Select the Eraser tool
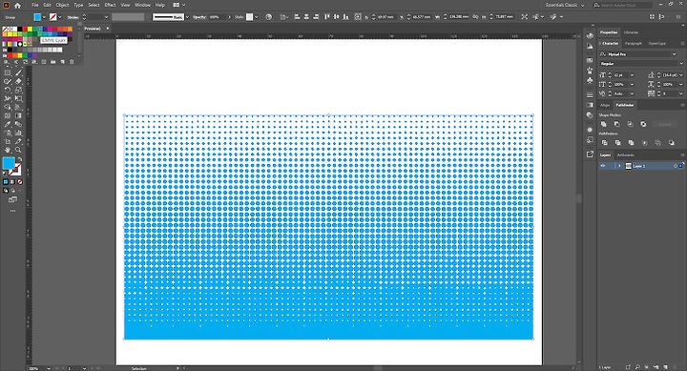The height and width of the screenshot is (371, 687). click(x=18, y=81)
